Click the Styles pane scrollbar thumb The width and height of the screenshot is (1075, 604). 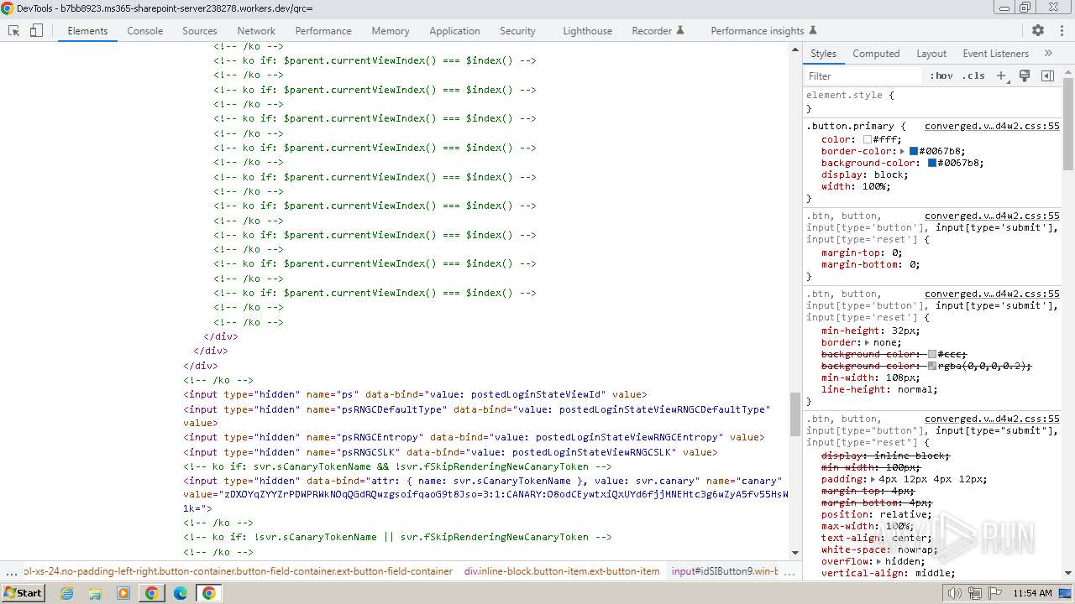point(1068,122)
